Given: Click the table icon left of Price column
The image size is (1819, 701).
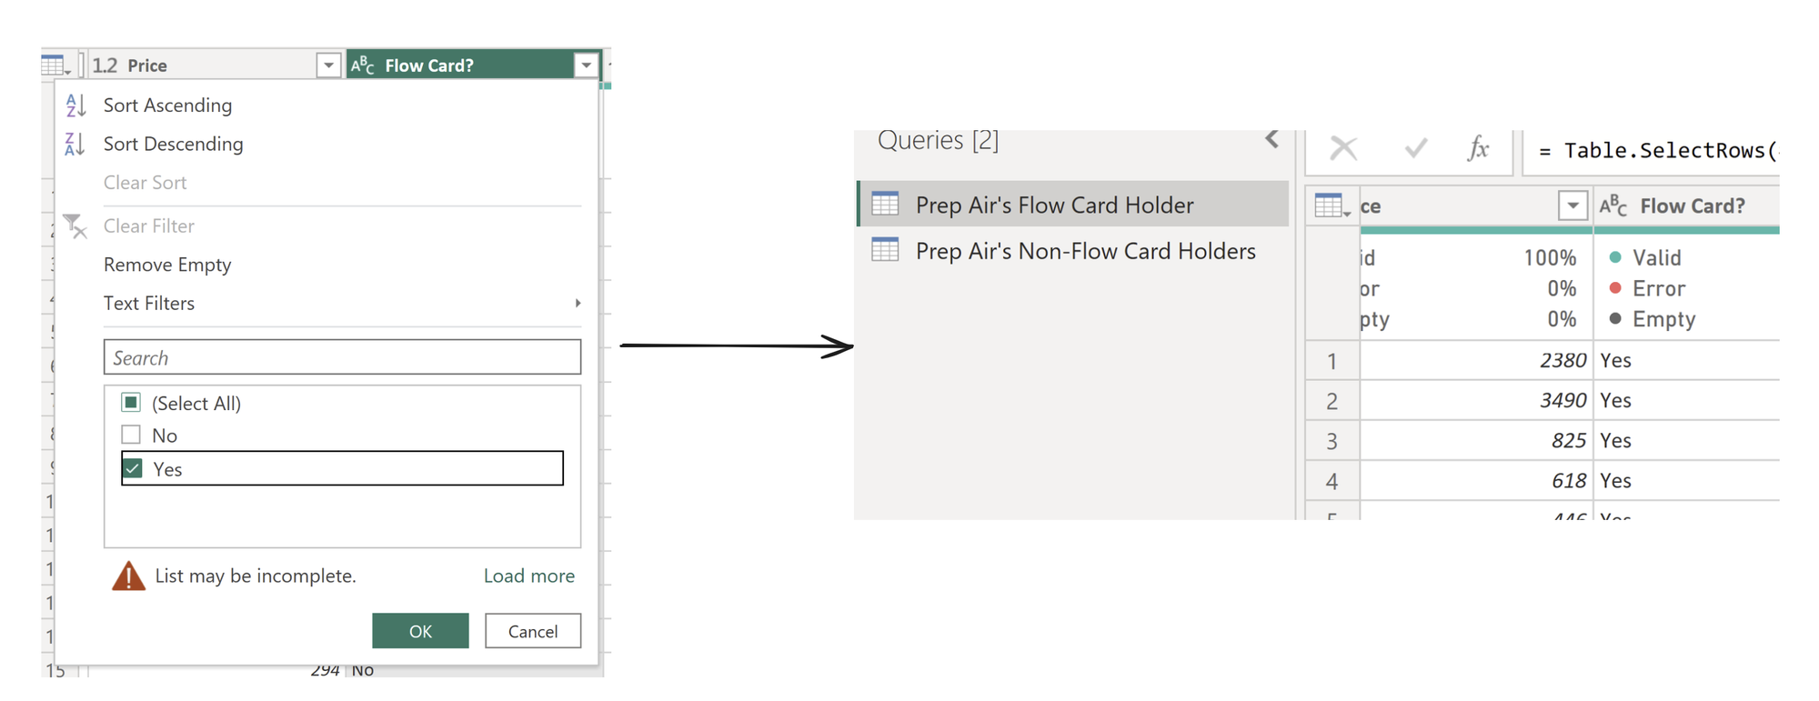Looking at the screenshot, I should coord(55,65).
